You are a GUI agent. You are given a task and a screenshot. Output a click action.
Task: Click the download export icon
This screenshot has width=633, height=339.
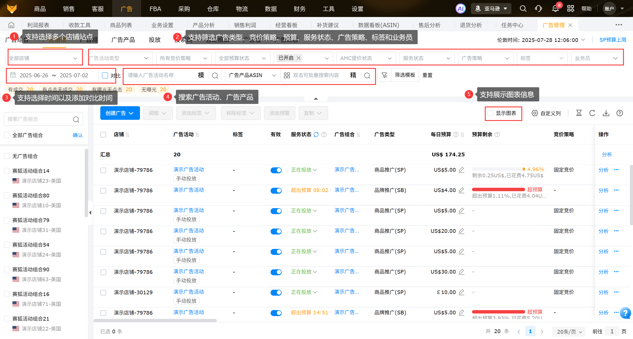coord(606,113)
